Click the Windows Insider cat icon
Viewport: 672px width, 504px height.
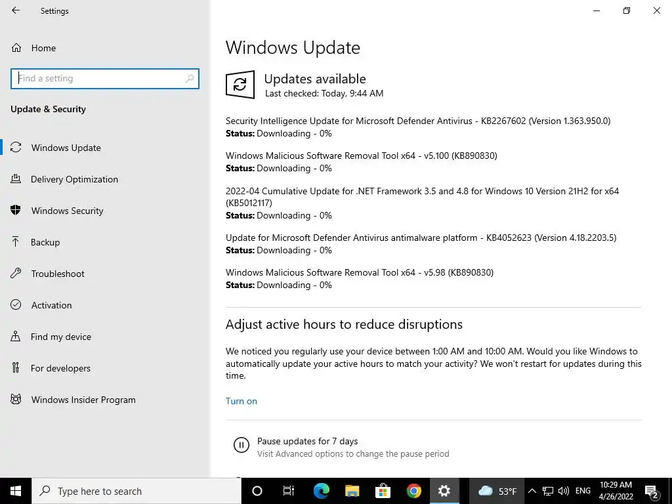pos(16,400)
